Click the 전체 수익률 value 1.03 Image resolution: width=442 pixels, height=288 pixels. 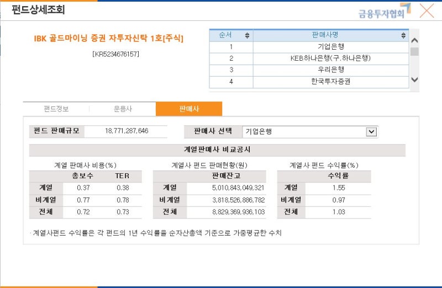click(339, 212)
